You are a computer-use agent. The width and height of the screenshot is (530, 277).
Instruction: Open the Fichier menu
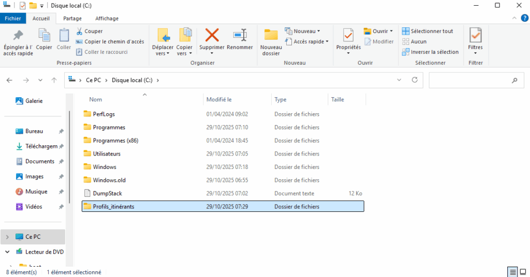(13, 18)
